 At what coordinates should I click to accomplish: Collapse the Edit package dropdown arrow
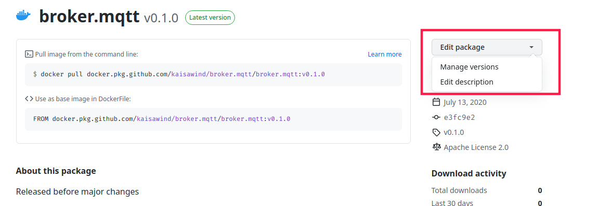pyautogui.click(x=531, y=47)
